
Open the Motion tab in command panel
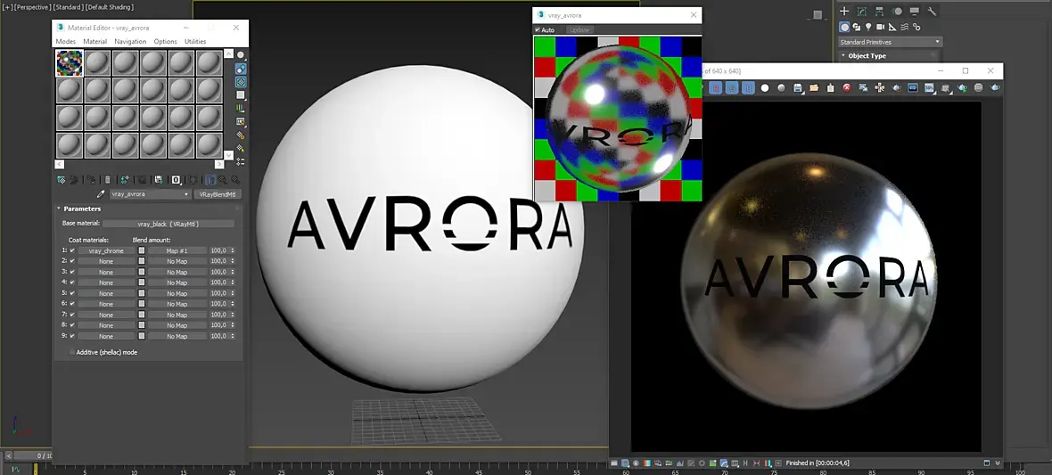897,11
